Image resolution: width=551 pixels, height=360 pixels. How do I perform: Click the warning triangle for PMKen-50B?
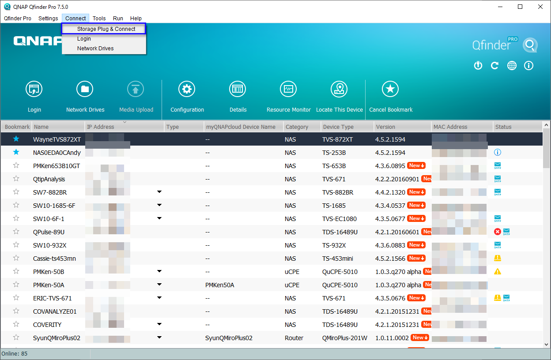click(498, 272)
